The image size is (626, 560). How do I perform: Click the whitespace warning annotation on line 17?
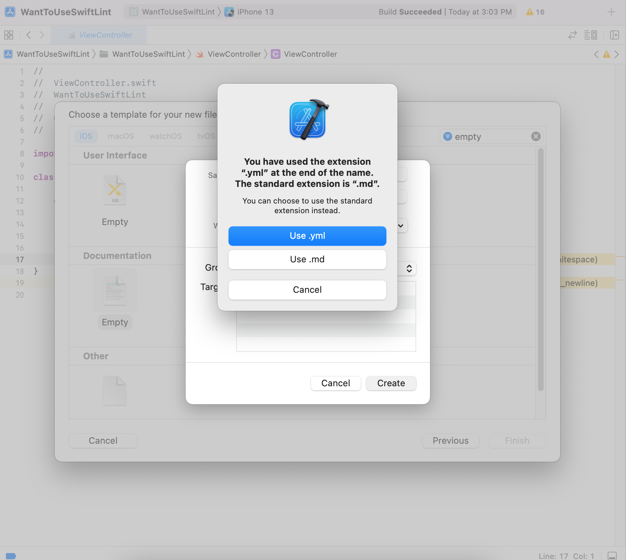(x=588, y=260)
